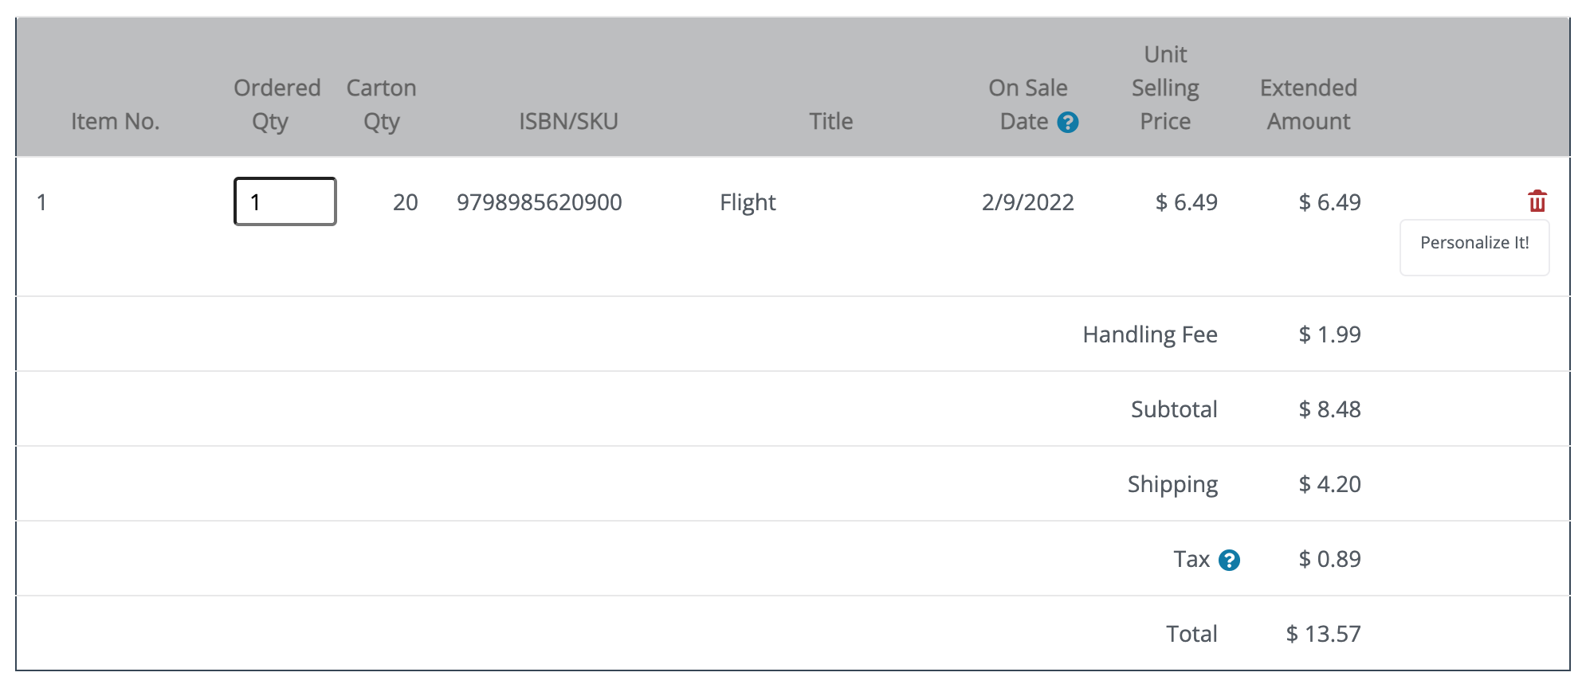Click the Handling Fee label
Viewport: 1586px width, 684px height.
(1150, 334)
